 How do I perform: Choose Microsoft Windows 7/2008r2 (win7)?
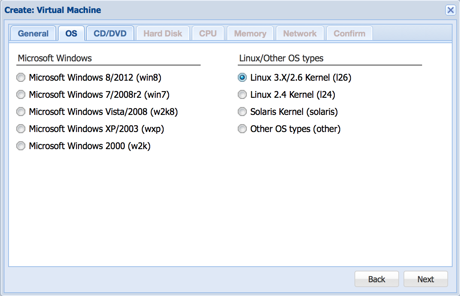pyautogui.click(x=21, y=95)
